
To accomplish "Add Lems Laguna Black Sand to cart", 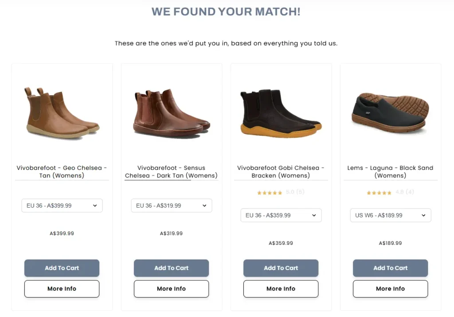I will [390, 268].
